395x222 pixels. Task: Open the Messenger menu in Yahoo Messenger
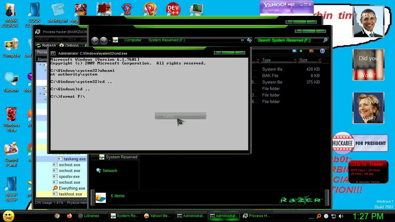click(271, 10)
